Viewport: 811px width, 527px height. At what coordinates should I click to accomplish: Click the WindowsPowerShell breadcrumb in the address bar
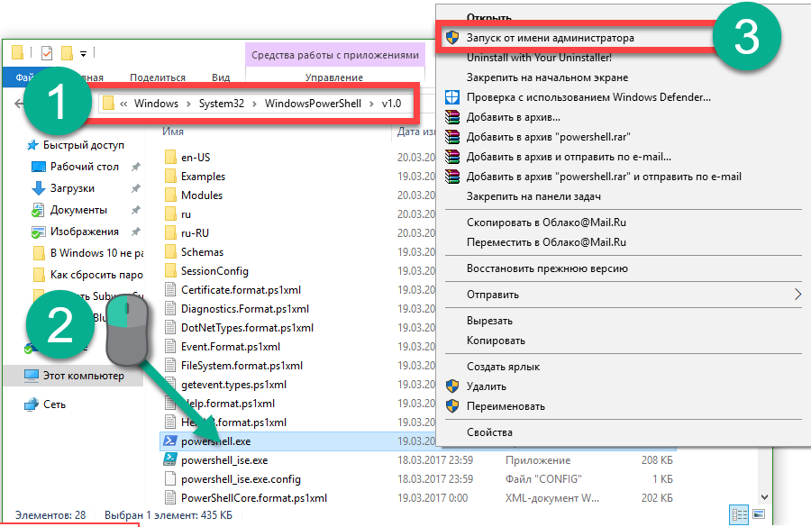[313, 104]
